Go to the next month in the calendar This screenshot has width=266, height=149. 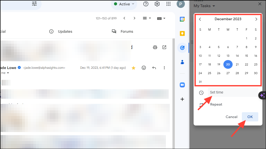(x=256, y=19)
